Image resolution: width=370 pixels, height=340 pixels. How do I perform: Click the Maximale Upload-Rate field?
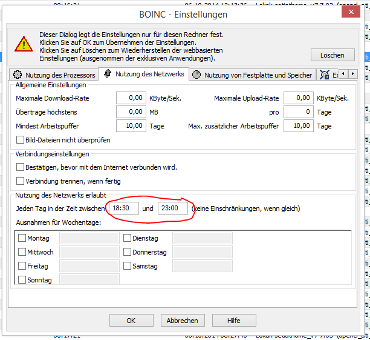(299, 98)
